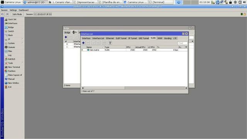Open Files in the sidebar
This screenshot has height=139, width=247.
[x=10, y=51]
